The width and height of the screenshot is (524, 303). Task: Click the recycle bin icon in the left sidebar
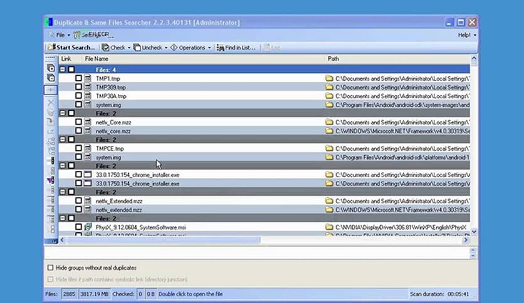(x=51, y=112)
